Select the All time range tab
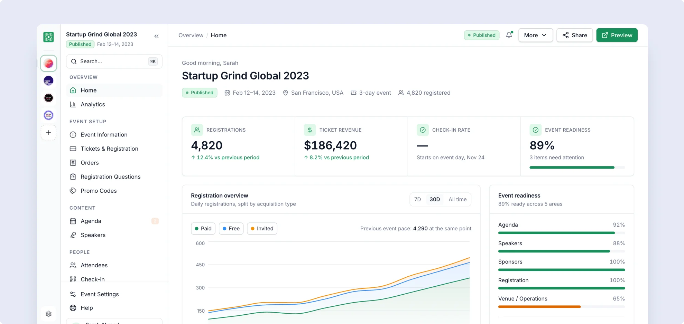The image size is (684, 324). [457, 199]
